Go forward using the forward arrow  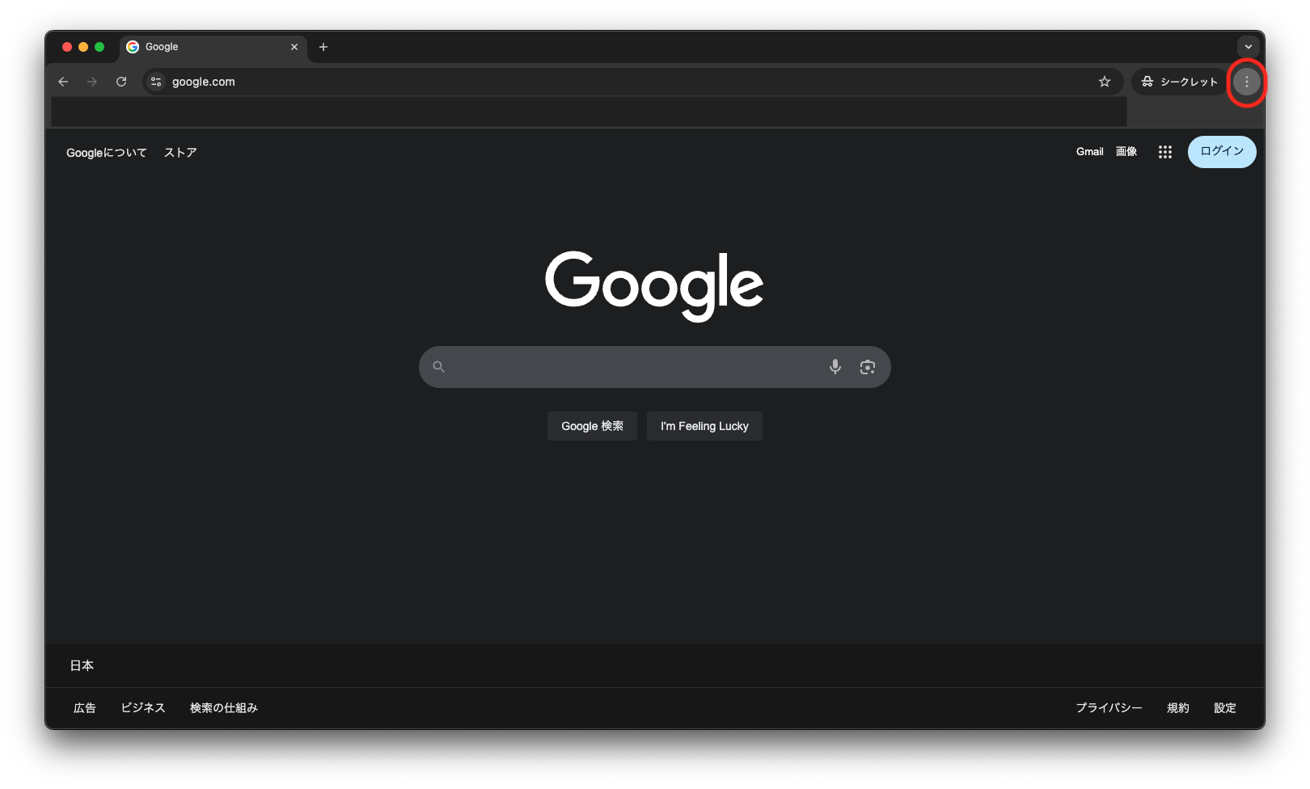92,82
